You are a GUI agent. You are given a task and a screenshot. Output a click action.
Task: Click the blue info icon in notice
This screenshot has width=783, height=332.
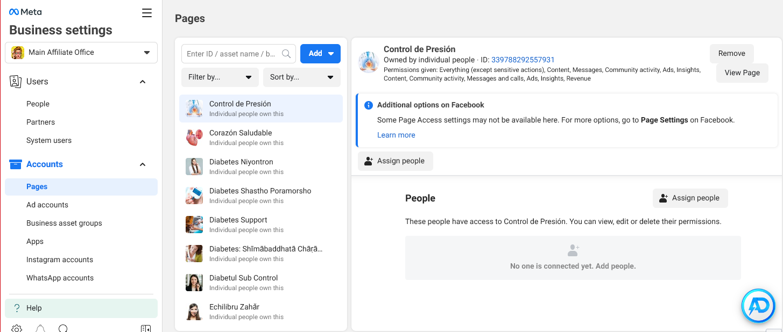369,105
